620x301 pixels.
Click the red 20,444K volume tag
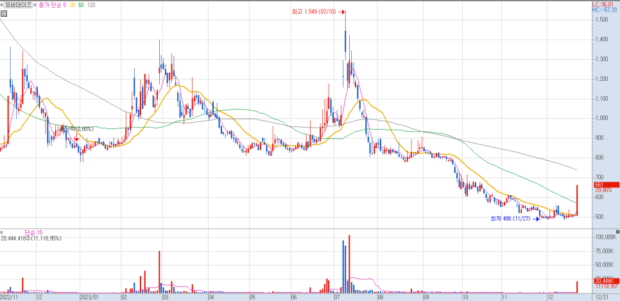pyautogui.click(x=606, y=281)
